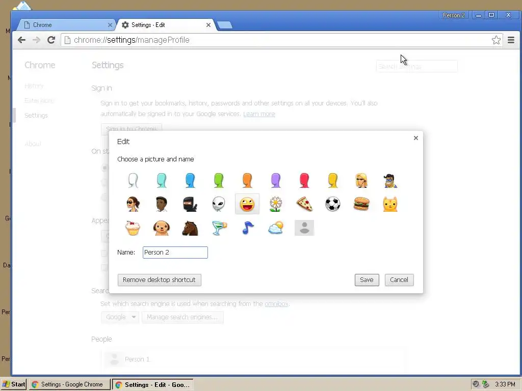The image size is (522, 391).
Task: Pick the dog avatar
Action: tap(162, 228)
